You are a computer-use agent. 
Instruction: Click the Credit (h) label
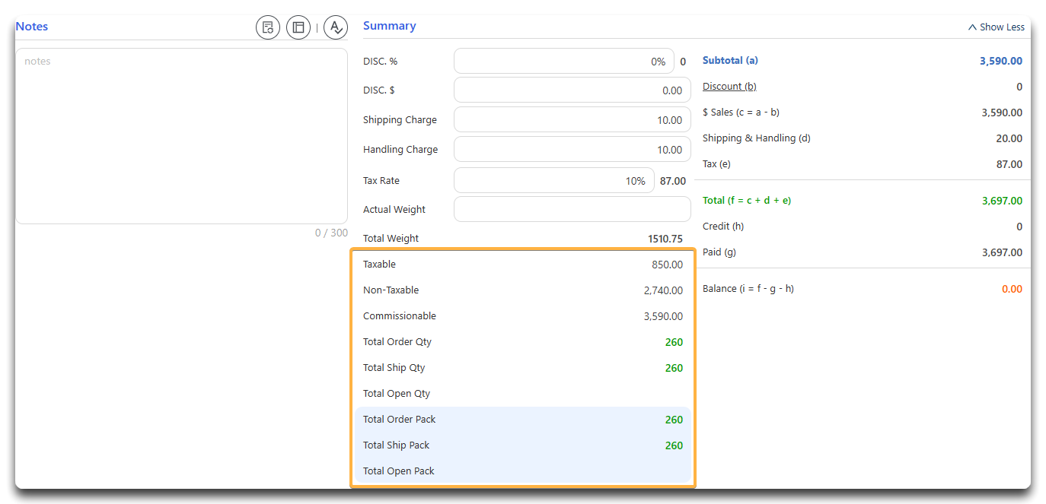(722, 227)
